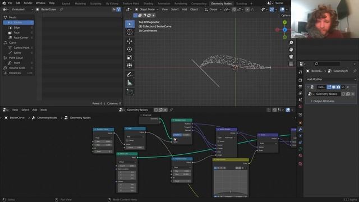Image resolution: width=359 pixels, height=202 pixels.
Task: Collapse the Geometry Nodes modifier panel arrow
Action: click(308, 87)
